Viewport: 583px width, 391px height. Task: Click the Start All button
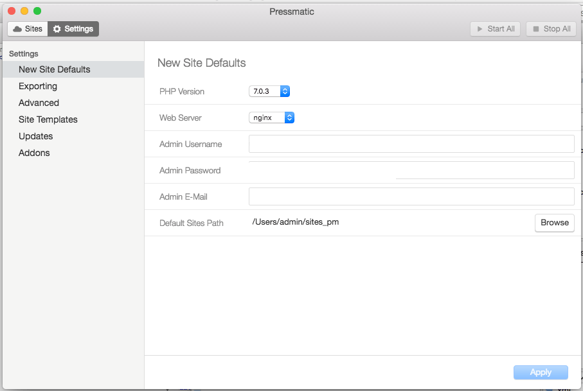495,29
